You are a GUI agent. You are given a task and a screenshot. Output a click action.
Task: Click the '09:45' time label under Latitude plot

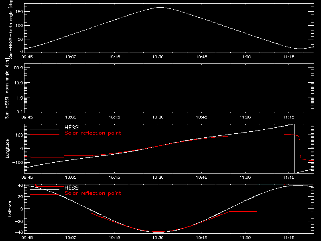click(27, 238)
